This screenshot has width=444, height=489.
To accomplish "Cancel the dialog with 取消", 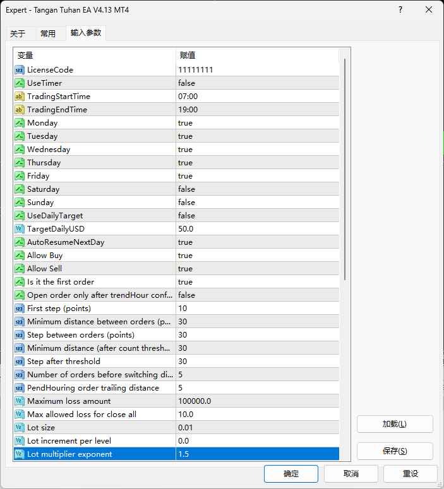I will [351, 474].
